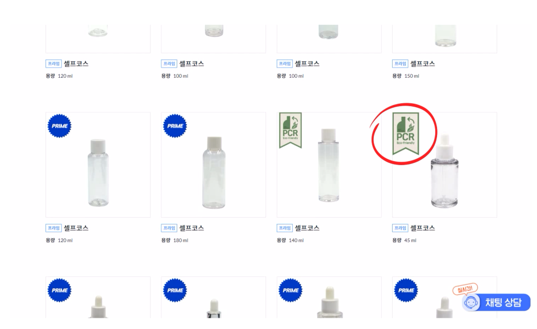This screenshot has width=537, height=329.
Task: Click the PRIME badge on the bottom-left product
Action: [60, 290]
